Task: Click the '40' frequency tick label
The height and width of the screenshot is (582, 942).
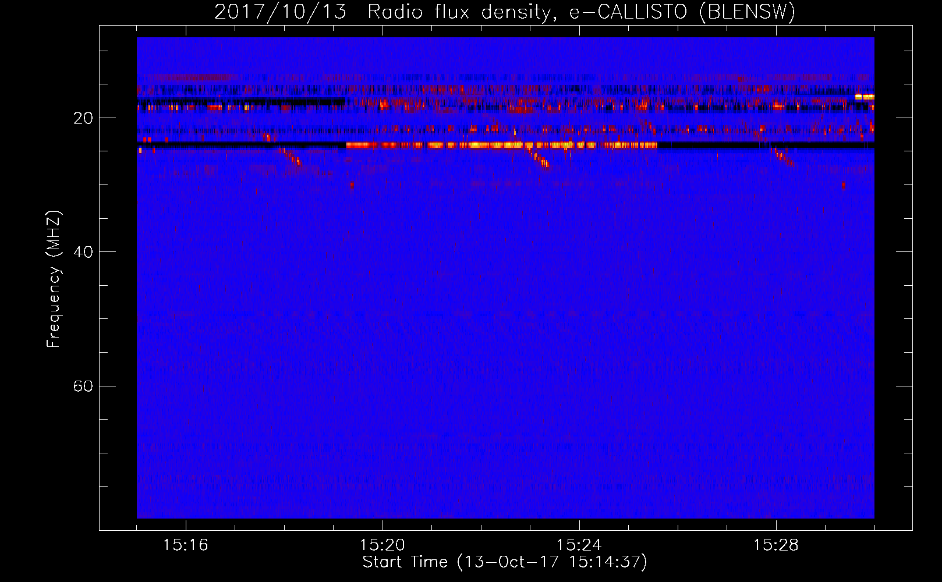Action: [x=83, y=252]
